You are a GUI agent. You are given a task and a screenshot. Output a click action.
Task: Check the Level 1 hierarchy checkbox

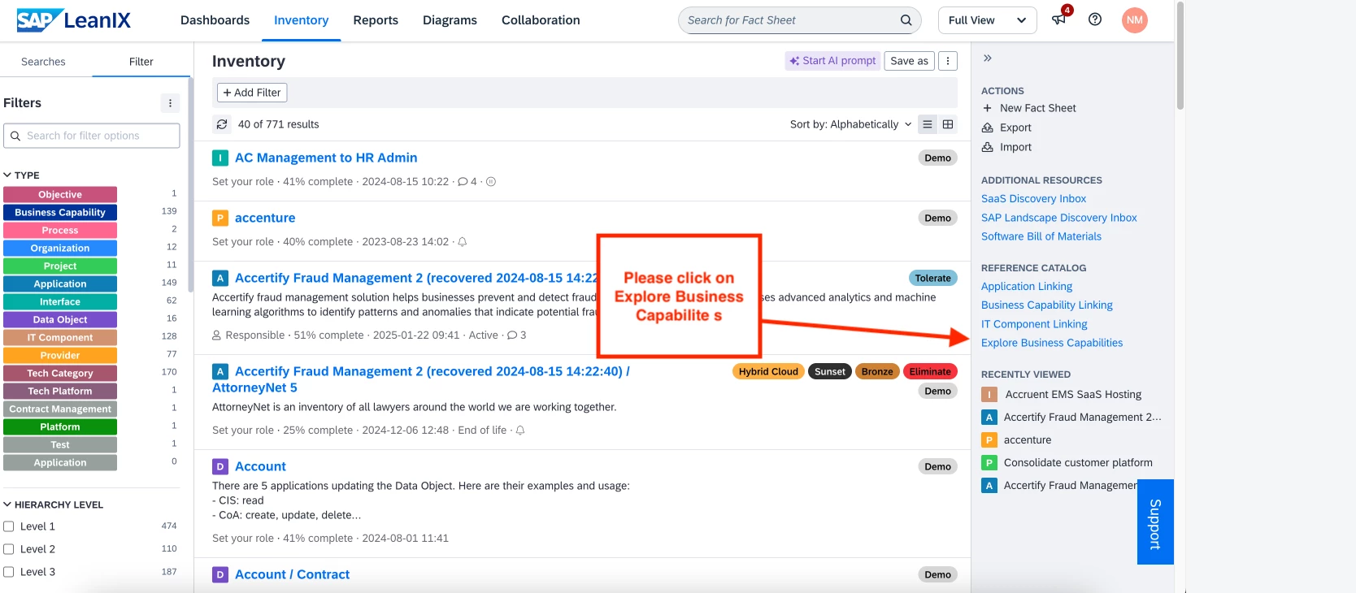pos(9,526)
